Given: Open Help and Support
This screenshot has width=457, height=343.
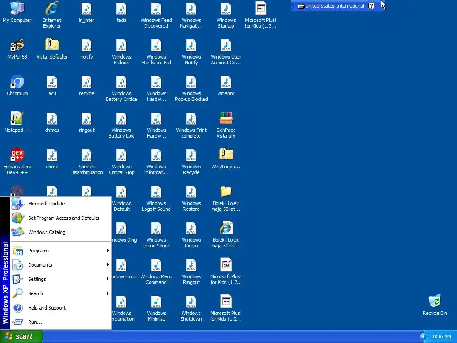Looking at the screenshot, I should (61, 308).
